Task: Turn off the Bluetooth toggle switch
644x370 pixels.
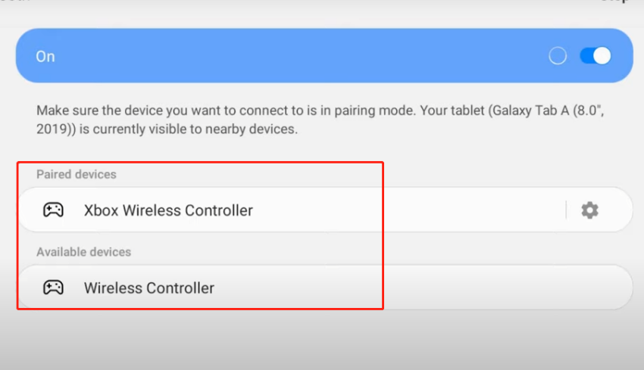Action: click(x=596, y=56)
